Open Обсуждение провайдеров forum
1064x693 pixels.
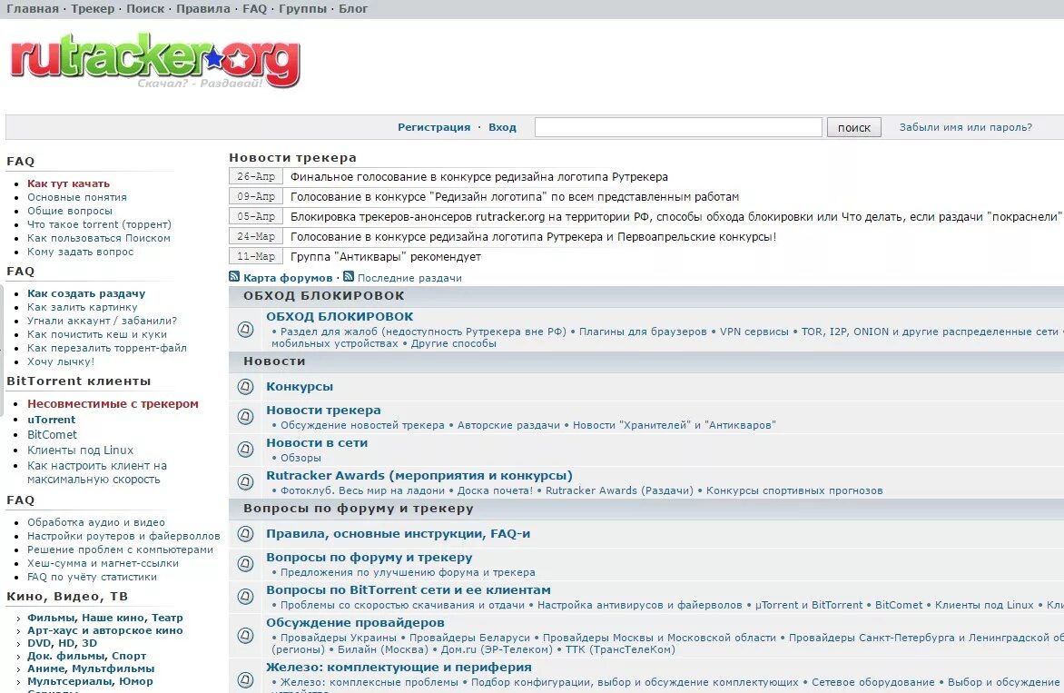[355, 622]
